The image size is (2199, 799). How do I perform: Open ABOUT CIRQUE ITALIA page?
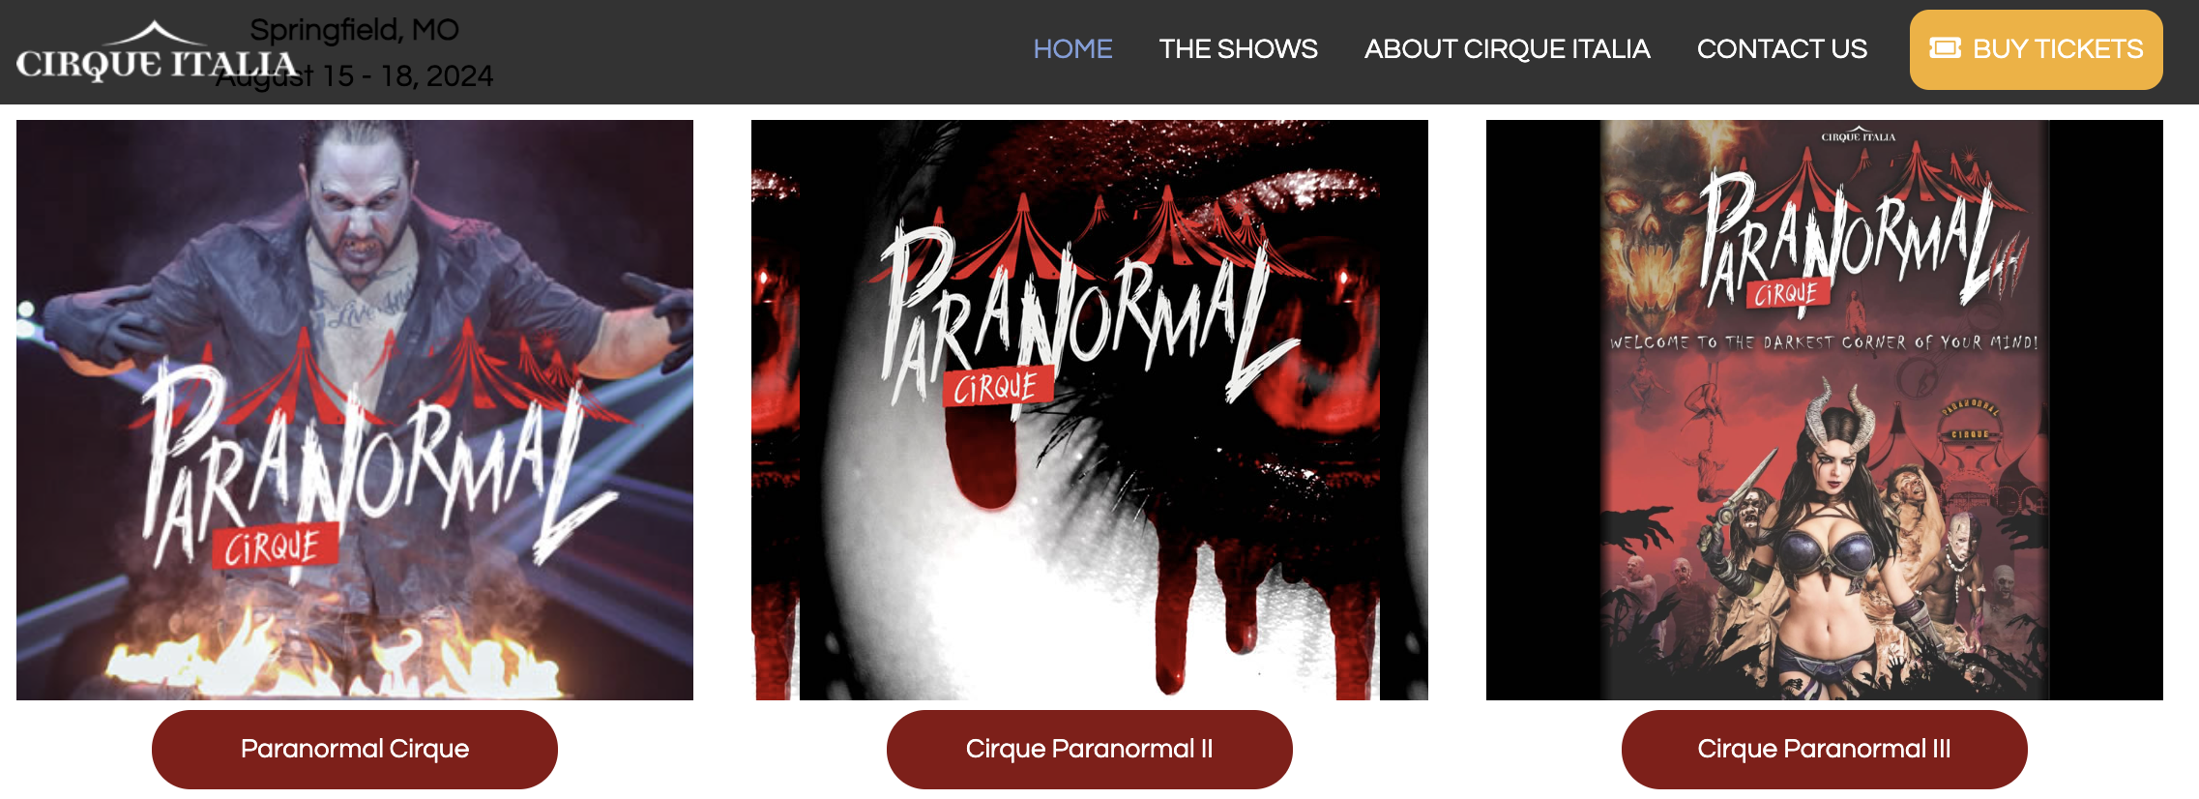(x=1507, y=48)
